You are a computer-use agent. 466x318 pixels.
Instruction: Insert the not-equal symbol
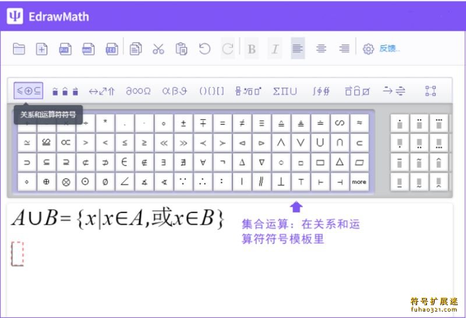pos(242,123)
